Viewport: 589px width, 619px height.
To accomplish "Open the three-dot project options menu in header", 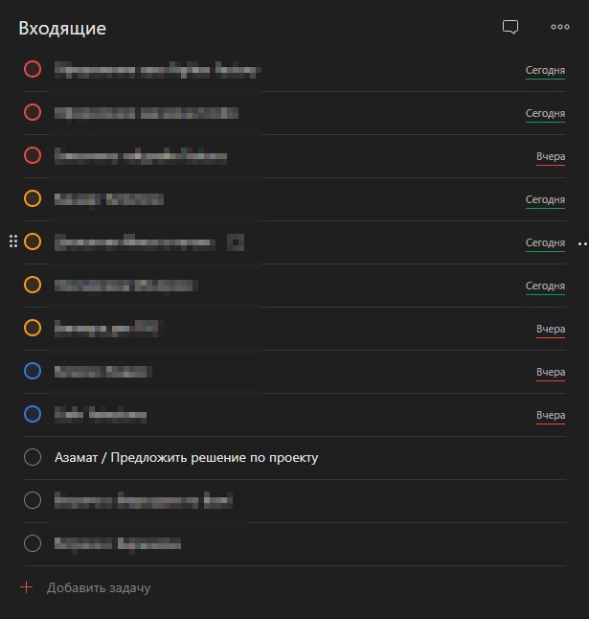I will point(560,27).
